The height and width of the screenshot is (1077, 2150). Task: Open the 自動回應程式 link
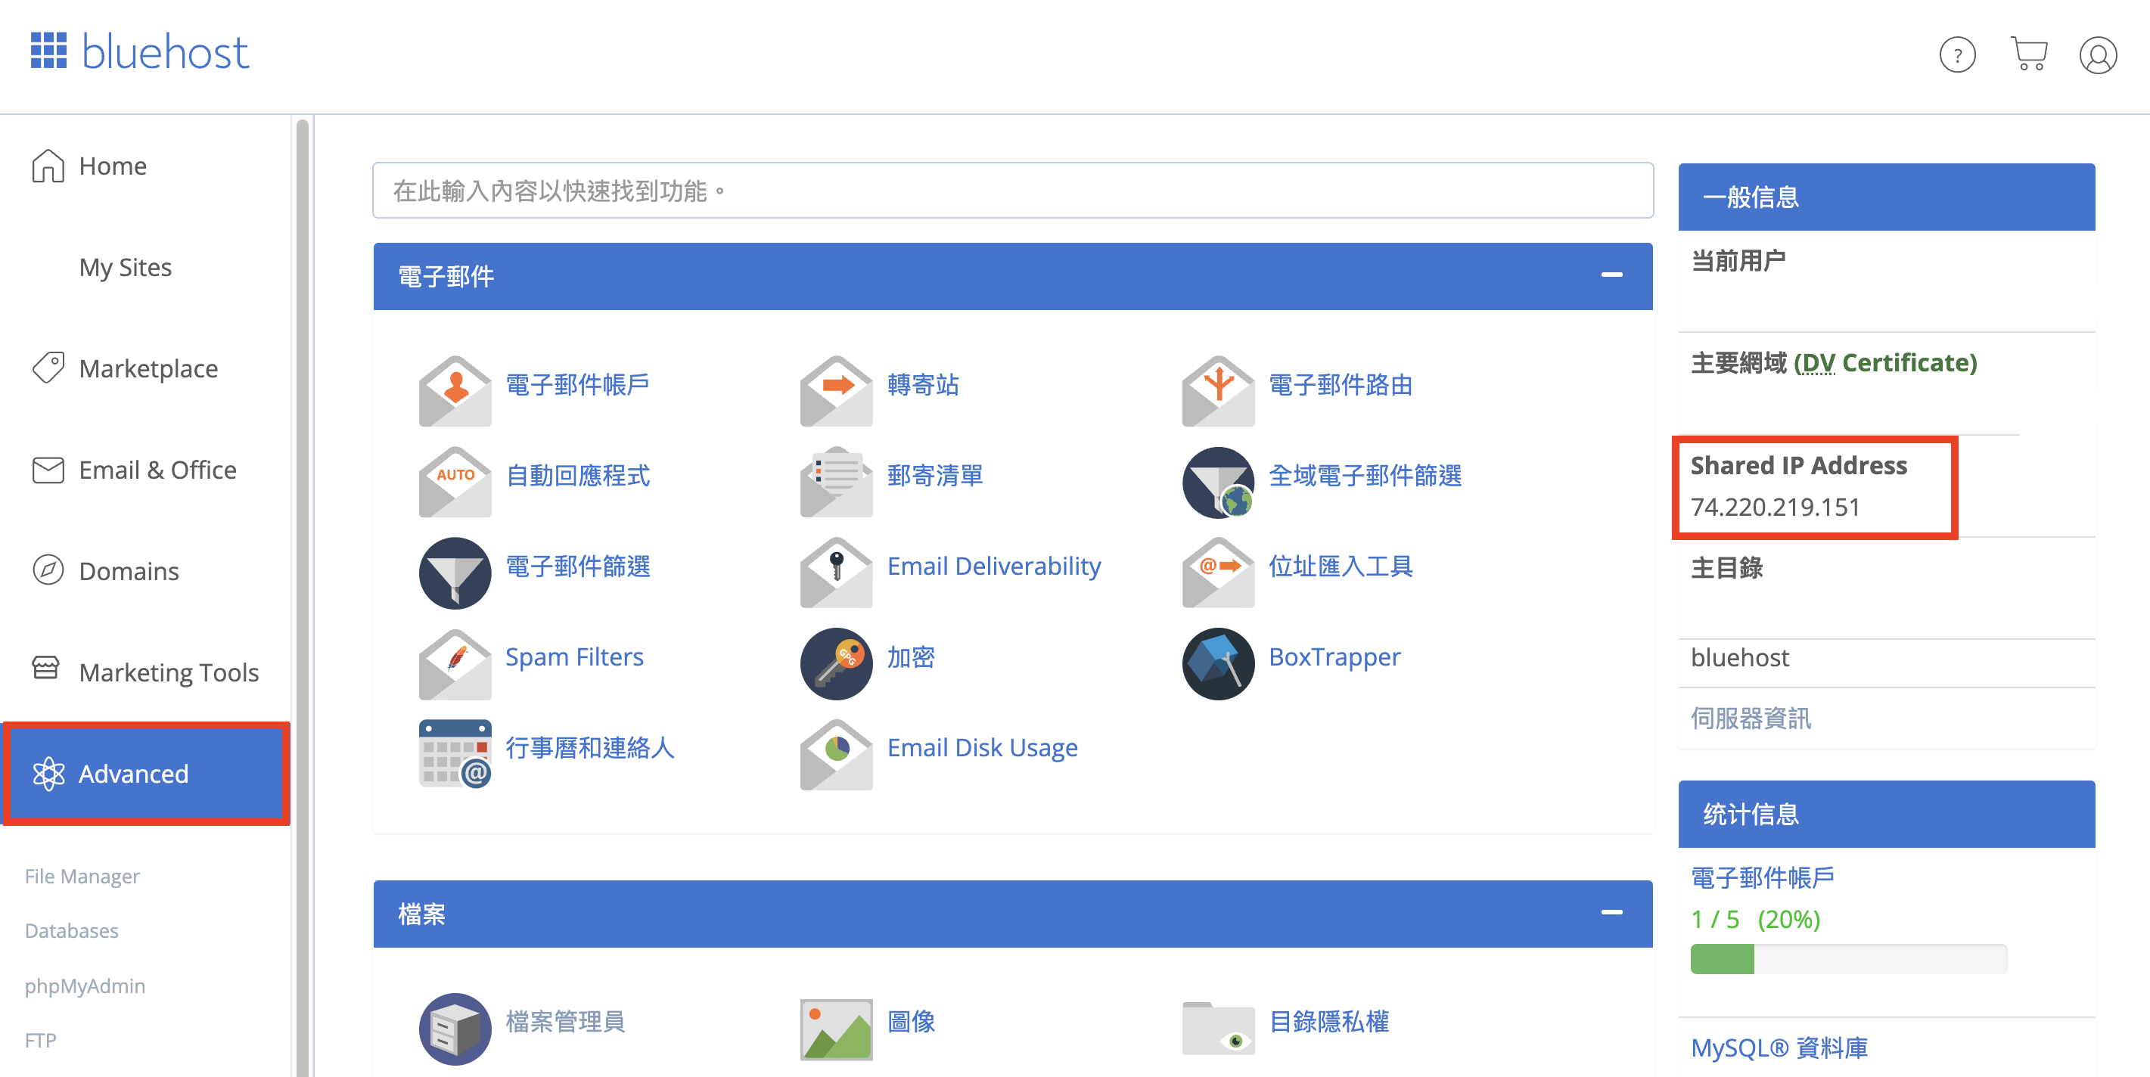pyautogui.click(x=577, y=476)
